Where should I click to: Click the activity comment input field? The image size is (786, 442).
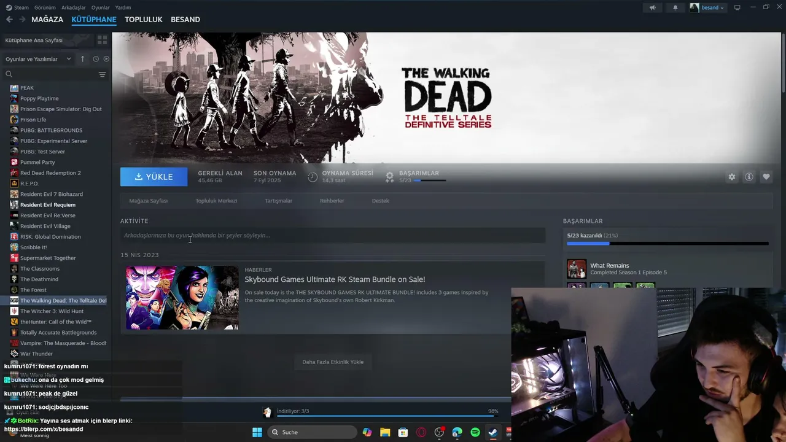coord(333,235)
